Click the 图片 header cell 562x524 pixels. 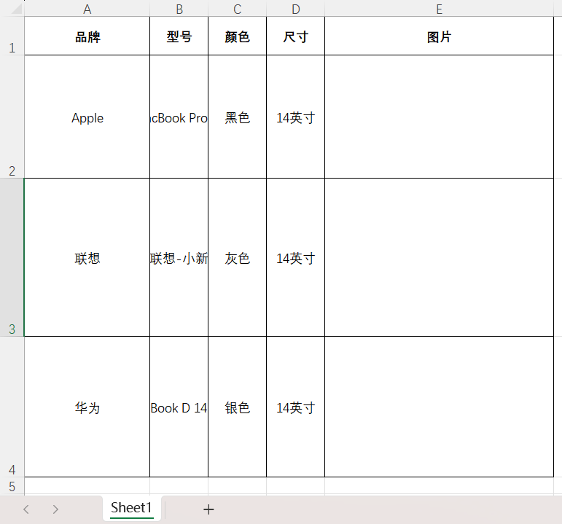439,36
